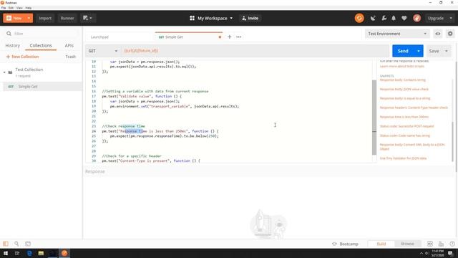Save the request

(434, 51)
